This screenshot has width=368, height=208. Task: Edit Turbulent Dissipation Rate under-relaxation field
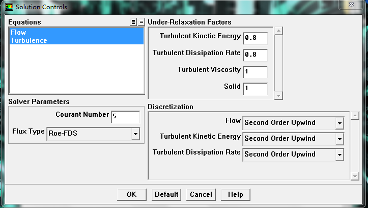coord(256,55)
